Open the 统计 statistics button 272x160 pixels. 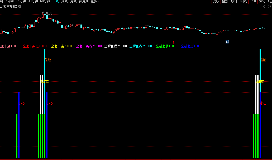tap(234, 1)
